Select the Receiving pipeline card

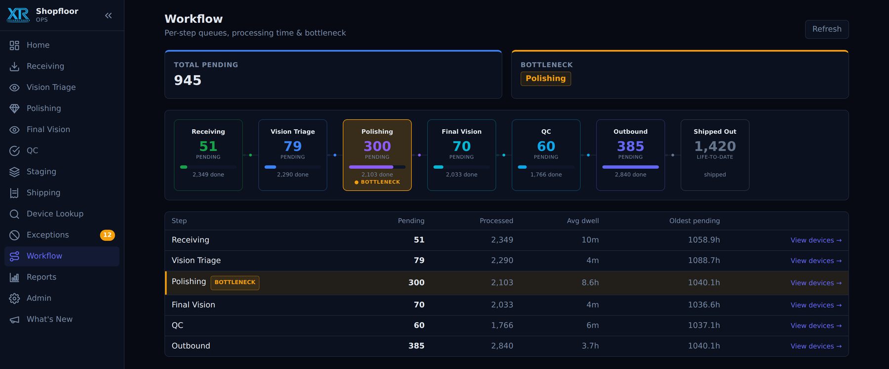coord(208,155)
